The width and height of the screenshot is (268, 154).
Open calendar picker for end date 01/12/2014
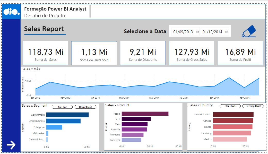click(227, 32)
